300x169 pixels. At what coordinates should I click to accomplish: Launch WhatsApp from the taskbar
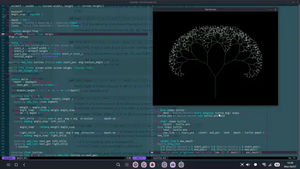[144, 165]
